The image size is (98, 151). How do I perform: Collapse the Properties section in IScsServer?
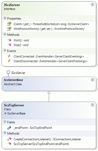tap(5, 18)
